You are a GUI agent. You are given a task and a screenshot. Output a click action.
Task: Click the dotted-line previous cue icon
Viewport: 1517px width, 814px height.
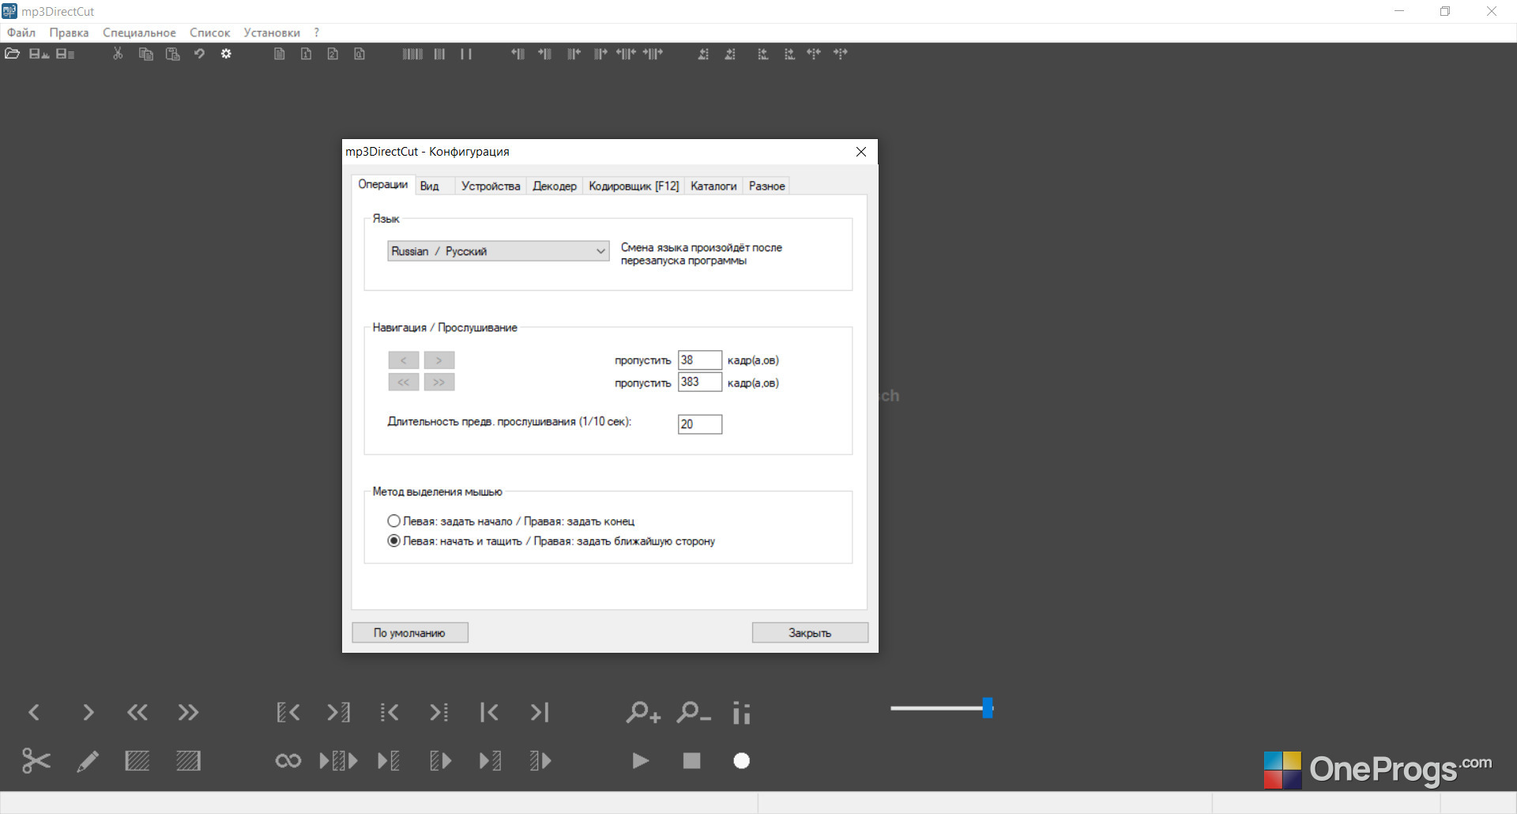390,712
